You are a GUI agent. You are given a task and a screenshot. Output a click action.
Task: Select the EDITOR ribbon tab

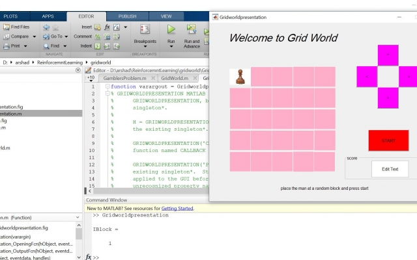[86, 16]
